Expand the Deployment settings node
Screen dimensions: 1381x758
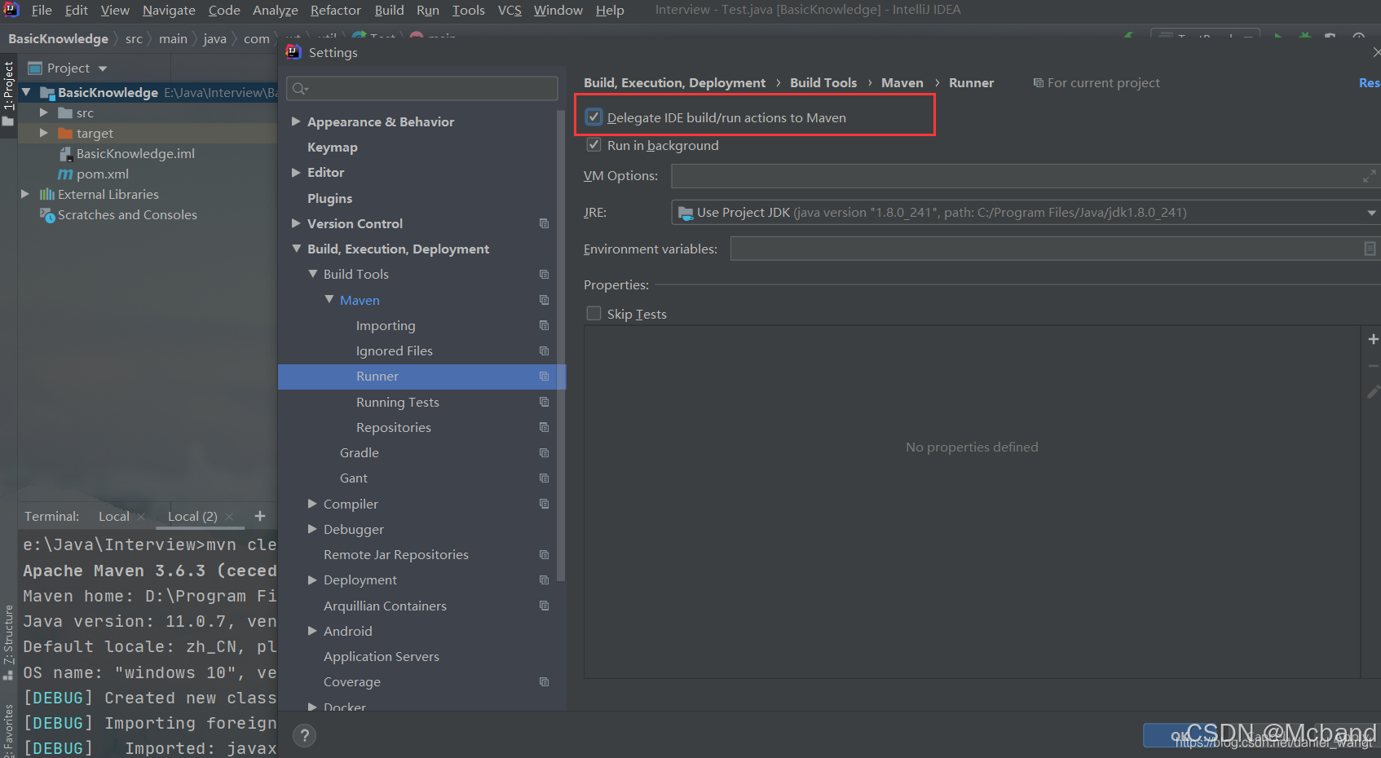point(312,580)
